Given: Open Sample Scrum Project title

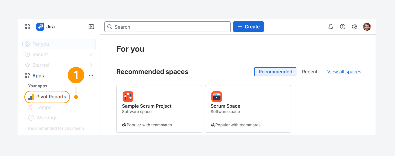Looking at the screenshot, I should (x=147, y=106).
